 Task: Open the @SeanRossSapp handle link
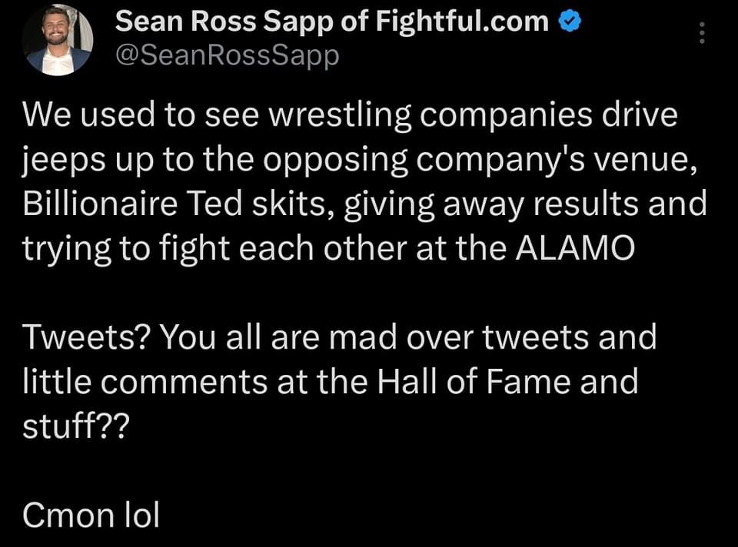[227, 56]
